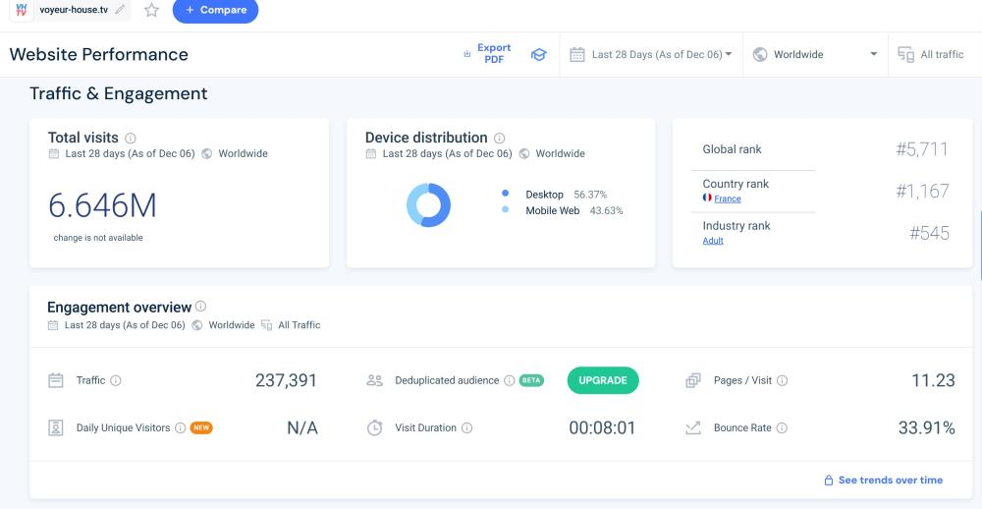Open info tooltip next to Total visits

pyautogui.click(x=131, y=139)
